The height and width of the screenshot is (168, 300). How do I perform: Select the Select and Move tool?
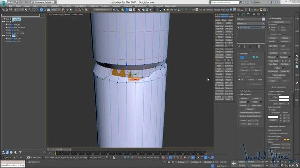(41, 10)
